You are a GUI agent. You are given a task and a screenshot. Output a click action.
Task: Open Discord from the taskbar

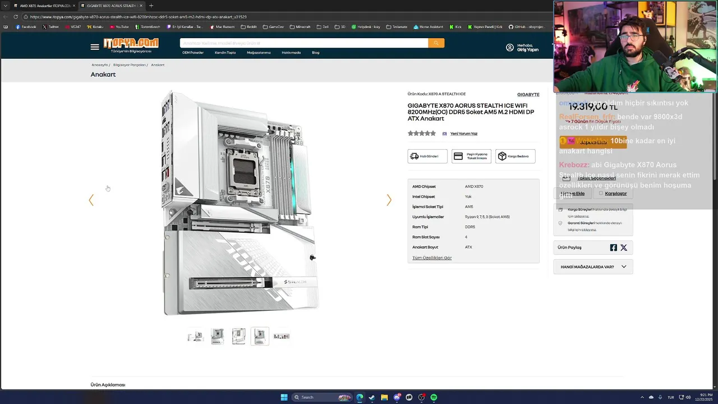pos(397,397)
